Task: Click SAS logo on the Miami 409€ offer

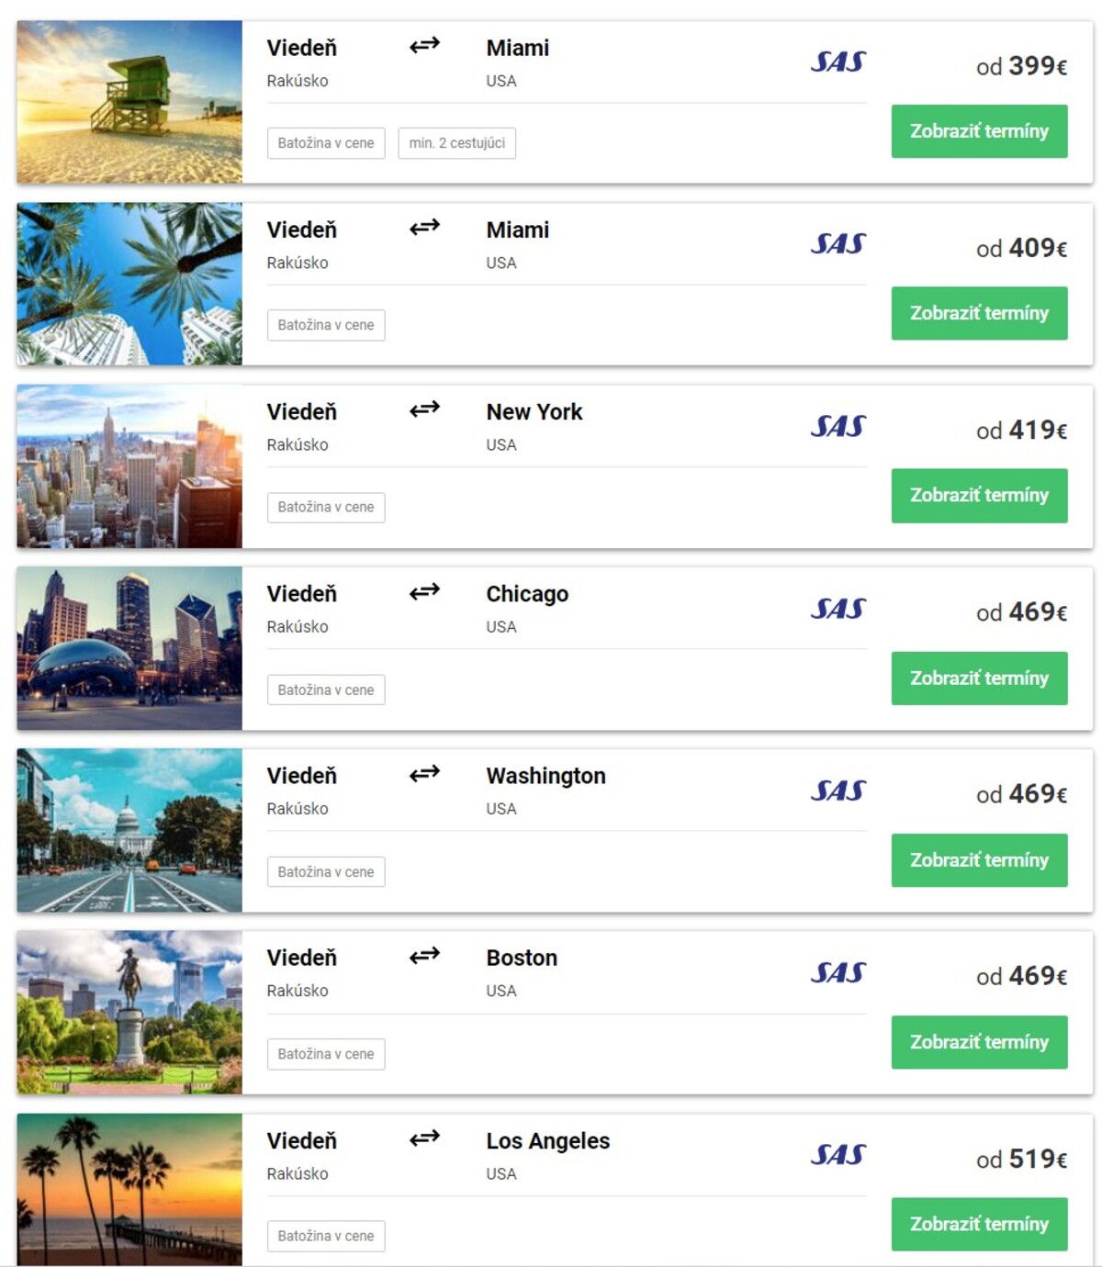Action: 838,243
